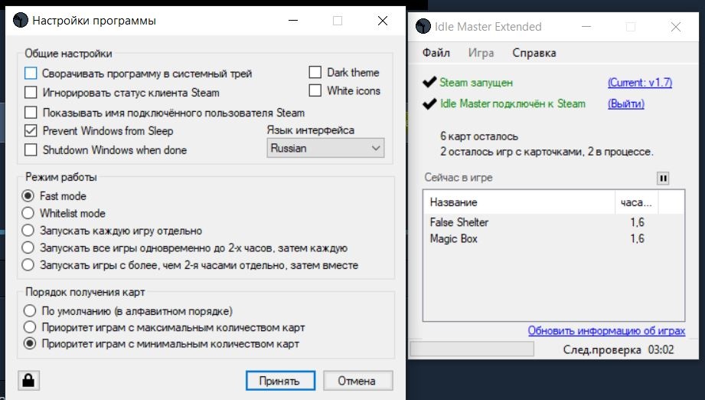Click Обновить информацию об играх link
Image resolution: width=705 pixels, height=400 pixels.
point(606,331)
